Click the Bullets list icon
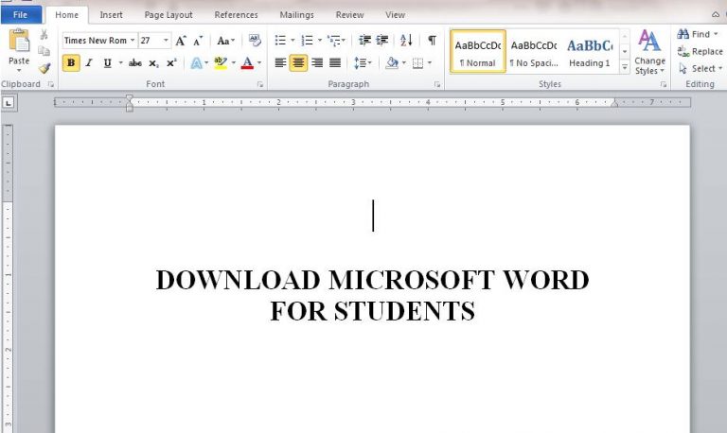The image size is (727, 433). tap(280, 41)
